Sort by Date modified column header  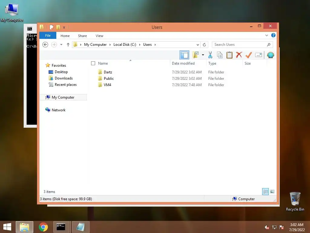coord(183,63)
